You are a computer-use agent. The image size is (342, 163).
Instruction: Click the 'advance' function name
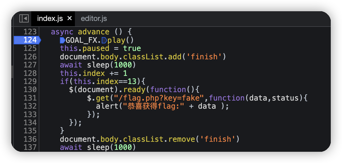[93, 32]
